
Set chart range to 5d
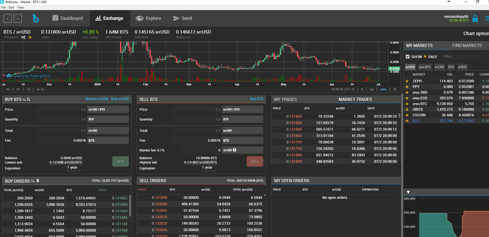click(x=18, y=89)
